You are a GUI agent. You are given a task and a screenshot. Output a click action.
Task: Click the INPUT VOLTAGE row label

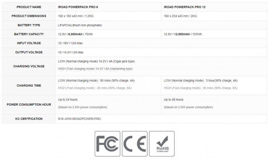29,43
